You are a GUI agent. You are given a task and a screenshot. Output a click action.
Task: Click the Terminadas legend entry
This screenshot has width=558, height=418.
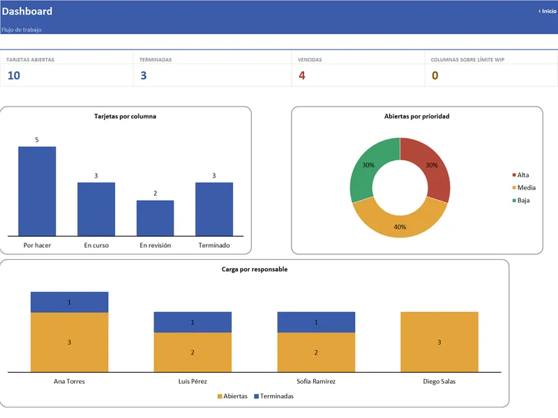pos(274,396)
